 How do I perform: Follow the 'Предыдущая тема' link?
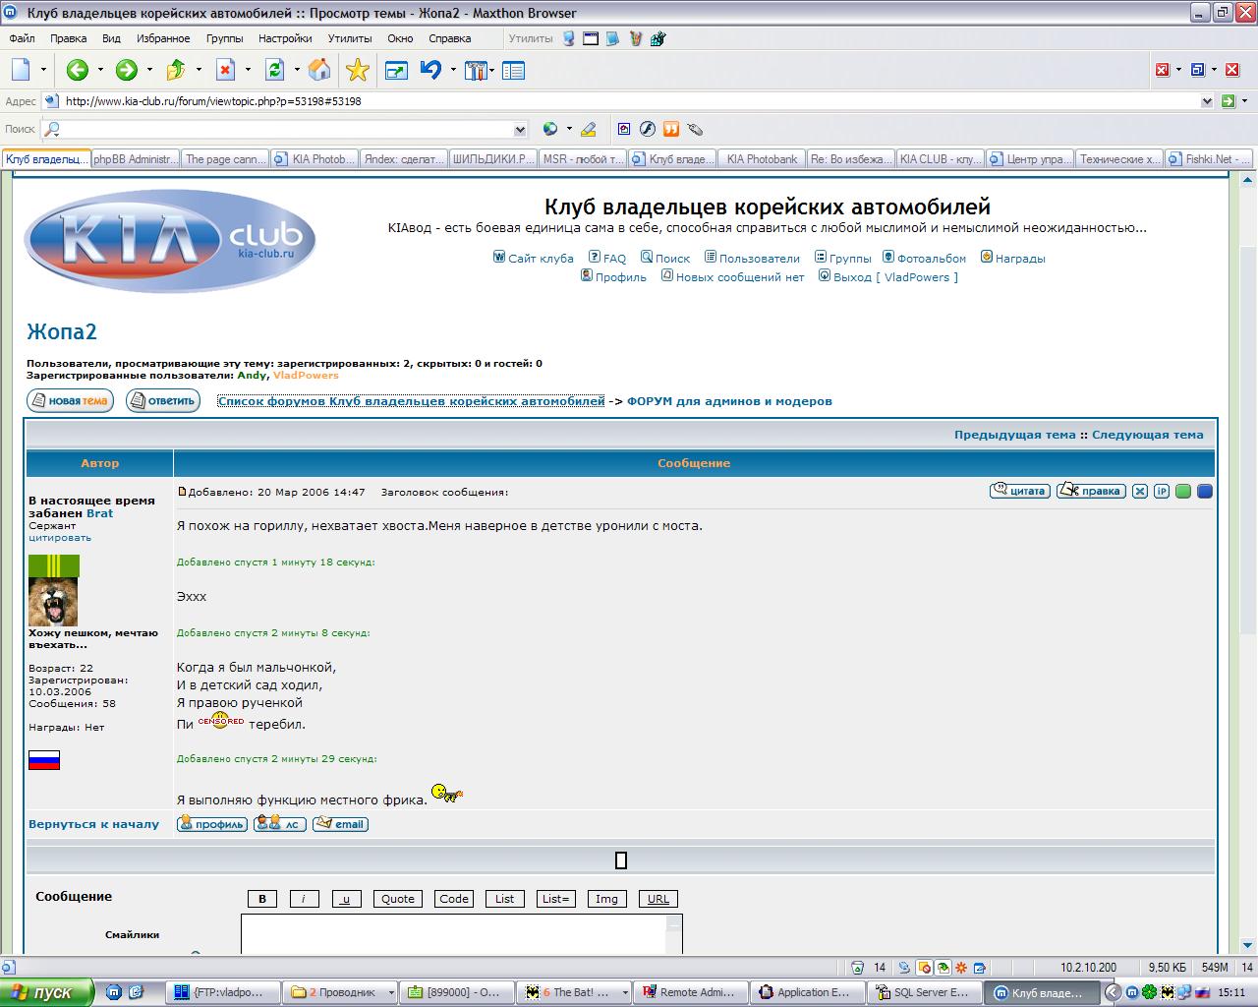point(1014,435)
